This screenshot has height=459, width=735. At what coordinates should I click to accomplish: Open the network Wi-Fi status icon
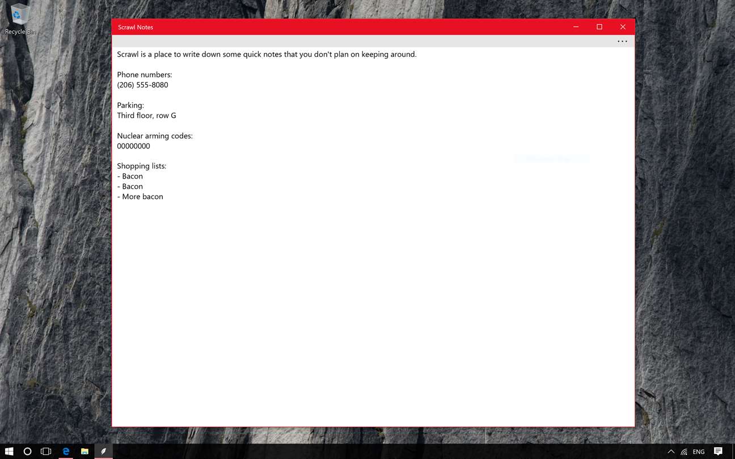click(x=685, y=452)
